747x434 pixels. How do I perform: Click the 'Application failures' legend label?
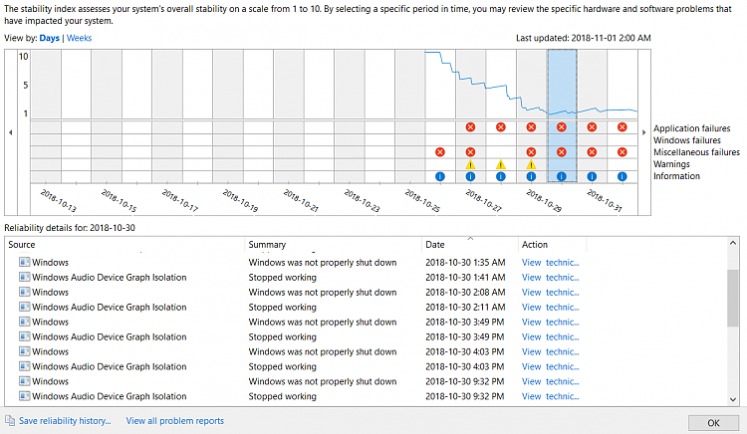tap(692, 128)
